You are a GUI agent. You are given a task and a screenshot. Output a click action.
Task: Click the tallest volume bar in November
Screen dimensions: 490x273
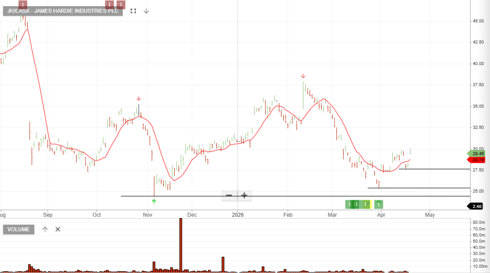point(181,245)
